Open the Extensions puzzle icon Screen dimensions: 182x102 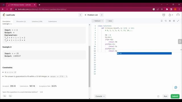pyautogui.click(x=167, y=9)
